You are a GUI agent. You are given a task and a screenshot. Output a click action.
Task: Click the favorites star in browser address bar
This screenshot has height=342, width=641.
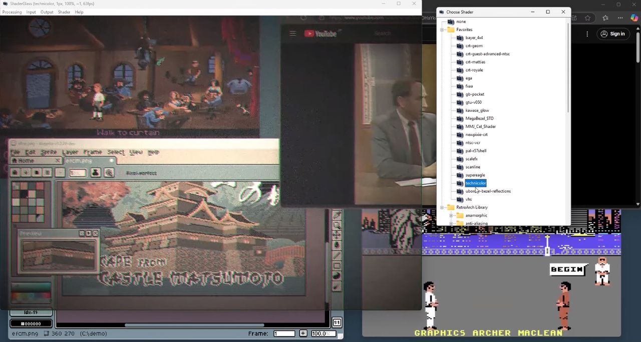587,18
